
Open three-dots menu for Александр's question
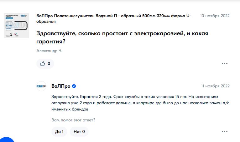point(225,64)
